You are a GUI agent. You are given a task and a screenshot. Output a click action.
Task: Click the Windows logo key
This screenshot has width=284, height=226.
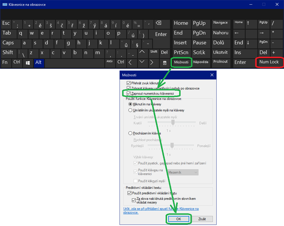click(x=28, y=63)
